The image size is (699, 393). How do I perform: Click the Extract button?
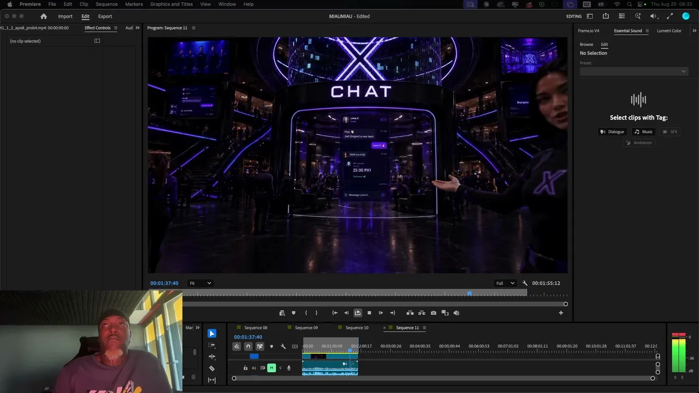(x=422, y=313)
